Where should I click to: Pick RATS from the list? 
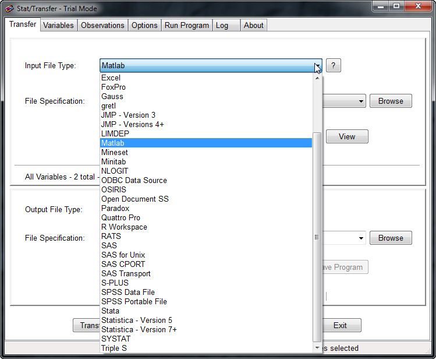[x=205, y=236]
